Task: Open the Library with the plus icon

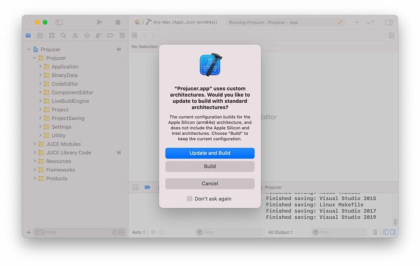Action: [357, 22]
